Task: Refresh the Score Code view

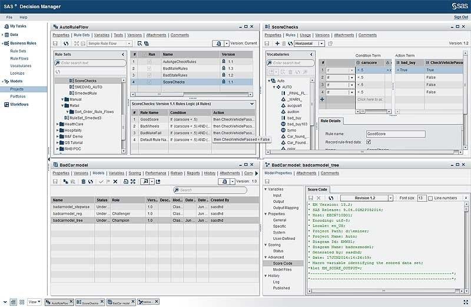Action: click(x=331, y=198)
